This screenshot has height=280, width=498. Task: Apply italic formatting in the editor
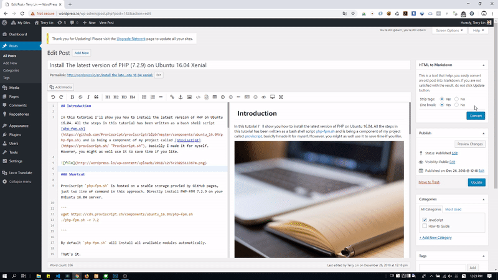[88, 97]
